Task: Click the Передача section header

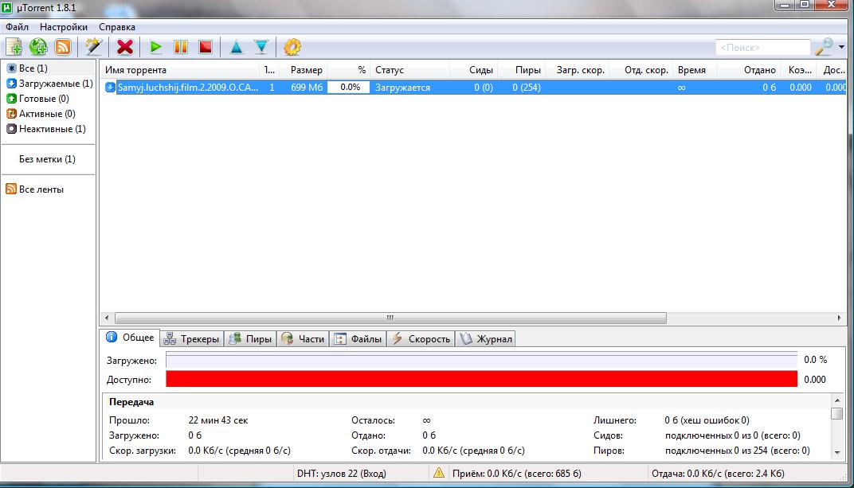Action: click(x=131, y=402)
